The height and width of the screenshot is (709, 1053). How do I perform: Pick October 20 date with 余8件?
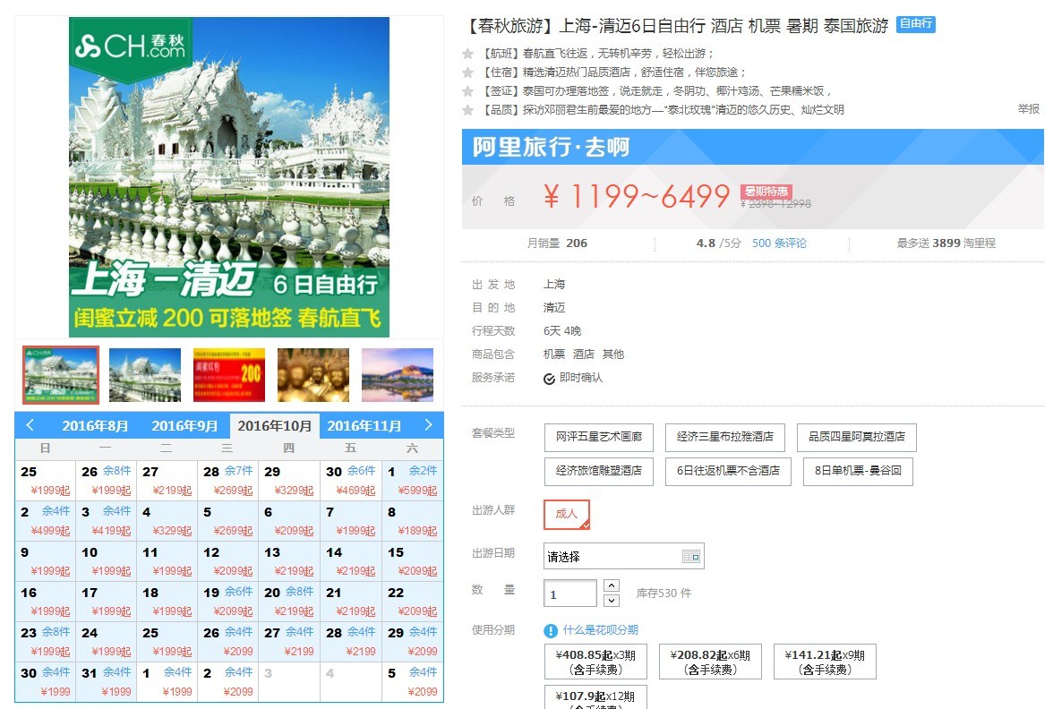pos(289,602)
